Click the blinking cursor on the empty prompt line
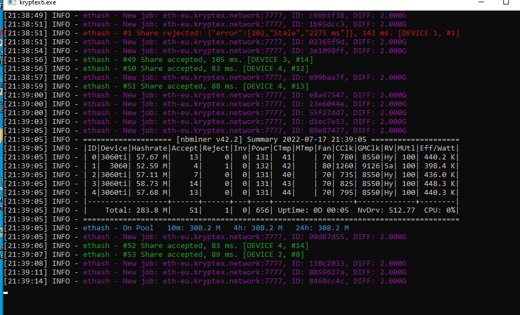 (x=6, y=292)
